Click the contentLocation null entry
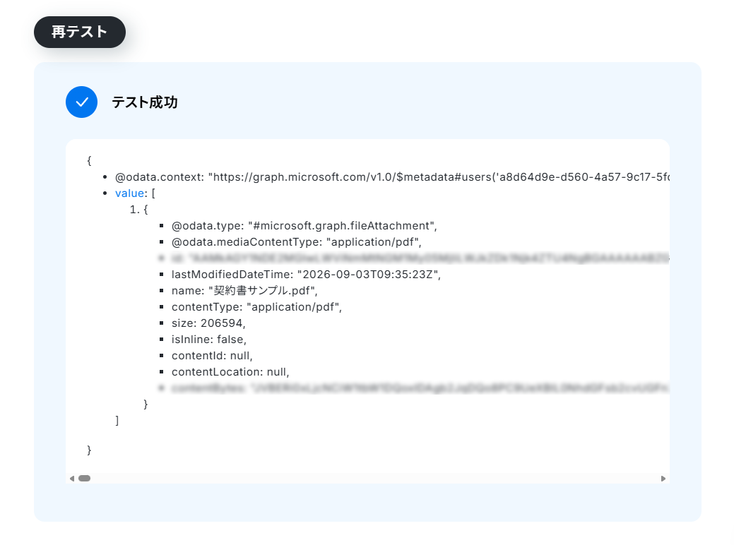The height and width of the screenshot is (545, 734). click(x=230, y=372)
